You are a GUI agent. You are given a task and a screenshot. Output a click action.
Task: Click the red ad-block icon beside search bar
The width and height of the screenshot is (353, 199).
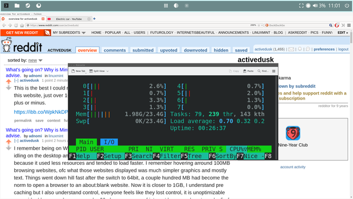coord(337,25)
